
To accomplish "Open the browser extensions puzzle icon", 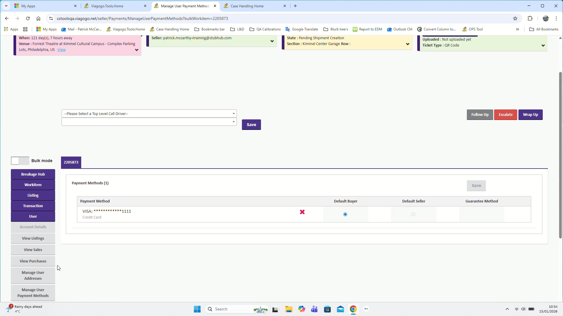I will tap(530, 18).
